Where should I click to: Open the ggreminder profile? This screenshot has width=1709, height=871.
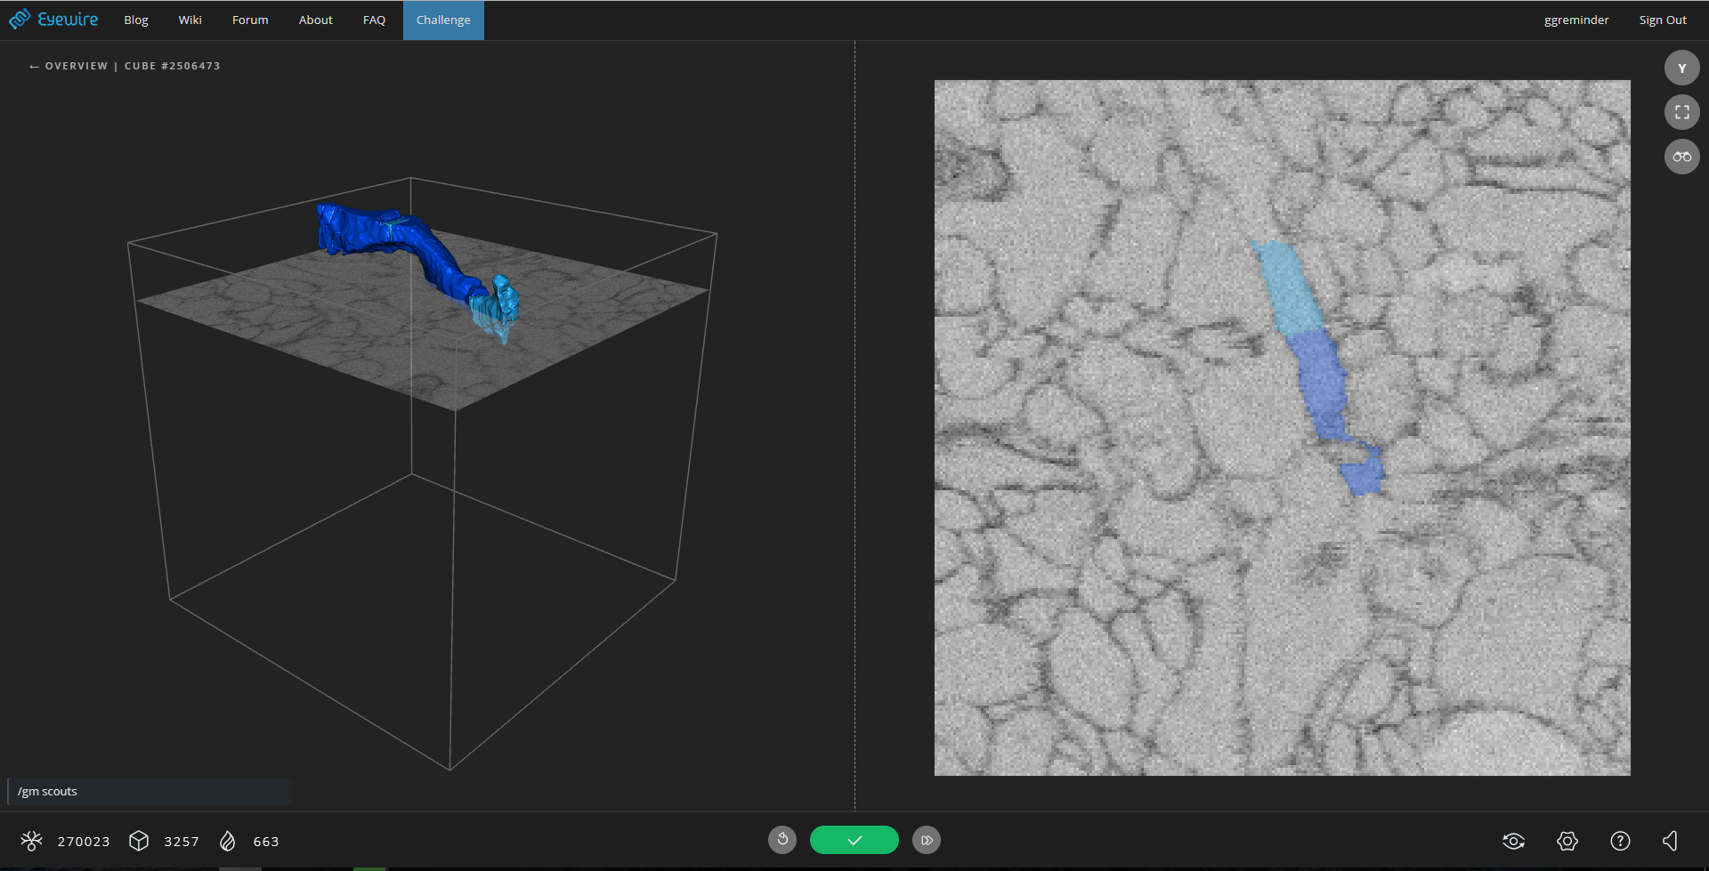(x=1576, y=20)
